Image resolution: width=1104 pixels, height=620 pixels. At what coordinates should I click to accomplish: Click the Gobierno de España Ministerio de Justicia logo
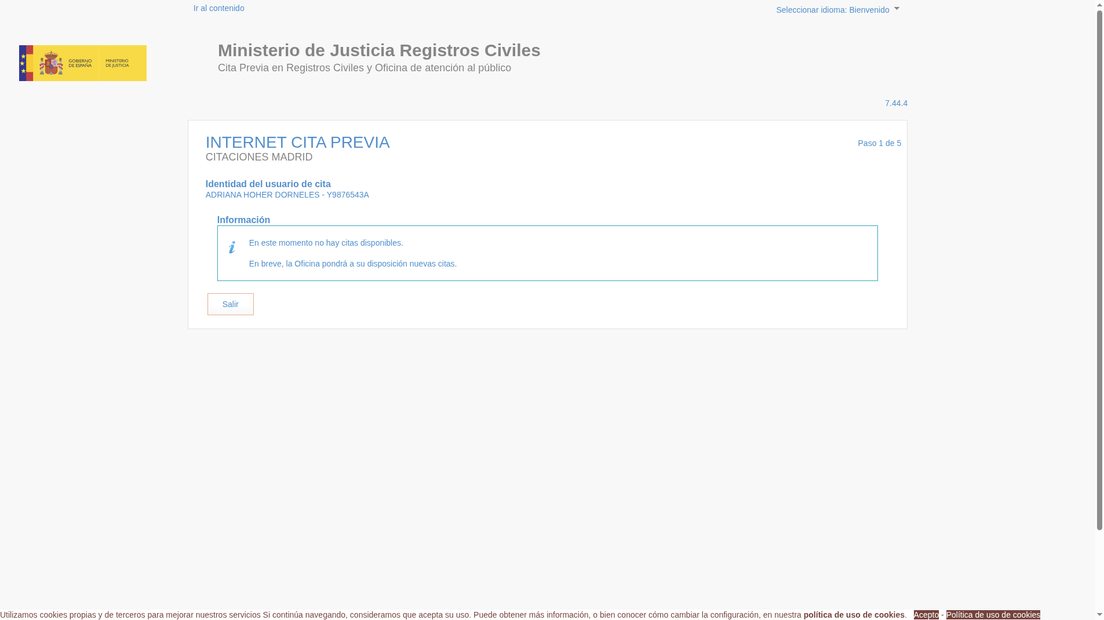pos(83,63)
